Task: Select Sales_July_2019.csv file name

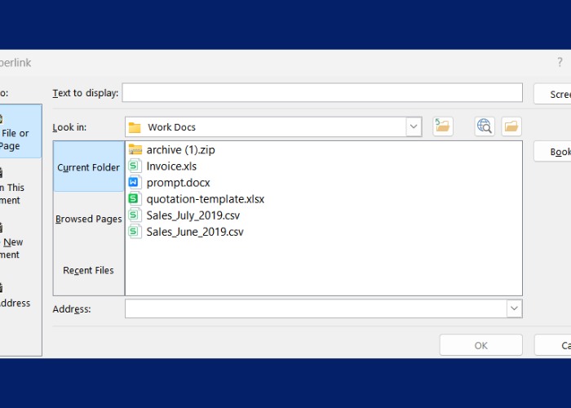Action: tap(193, 215)
